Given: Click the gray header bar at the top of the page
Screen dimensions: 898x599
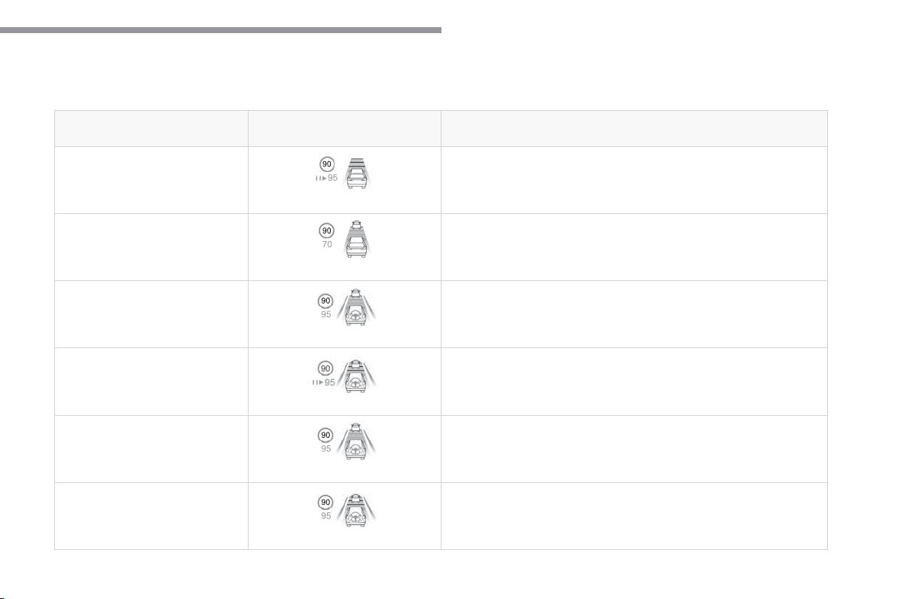Looking at the screenshot, I should [x=221, y=30].
